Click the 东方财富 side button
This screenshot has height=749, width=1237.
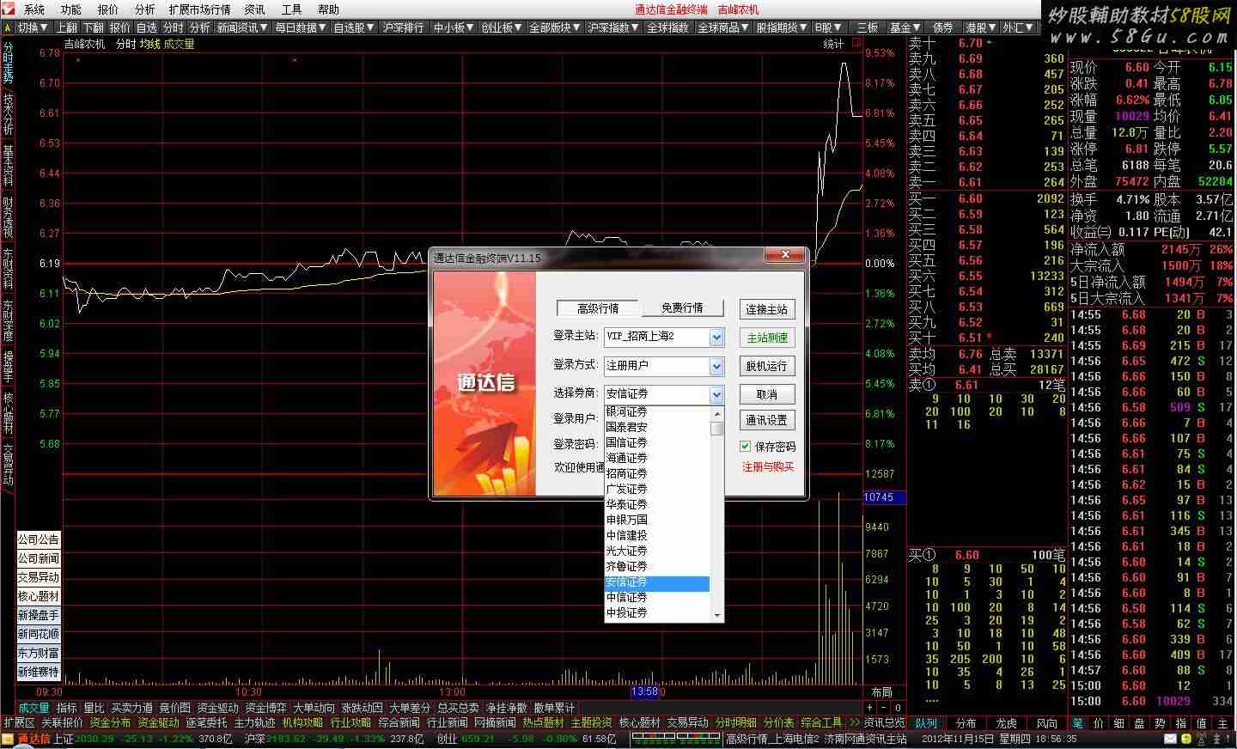[39, 653]
